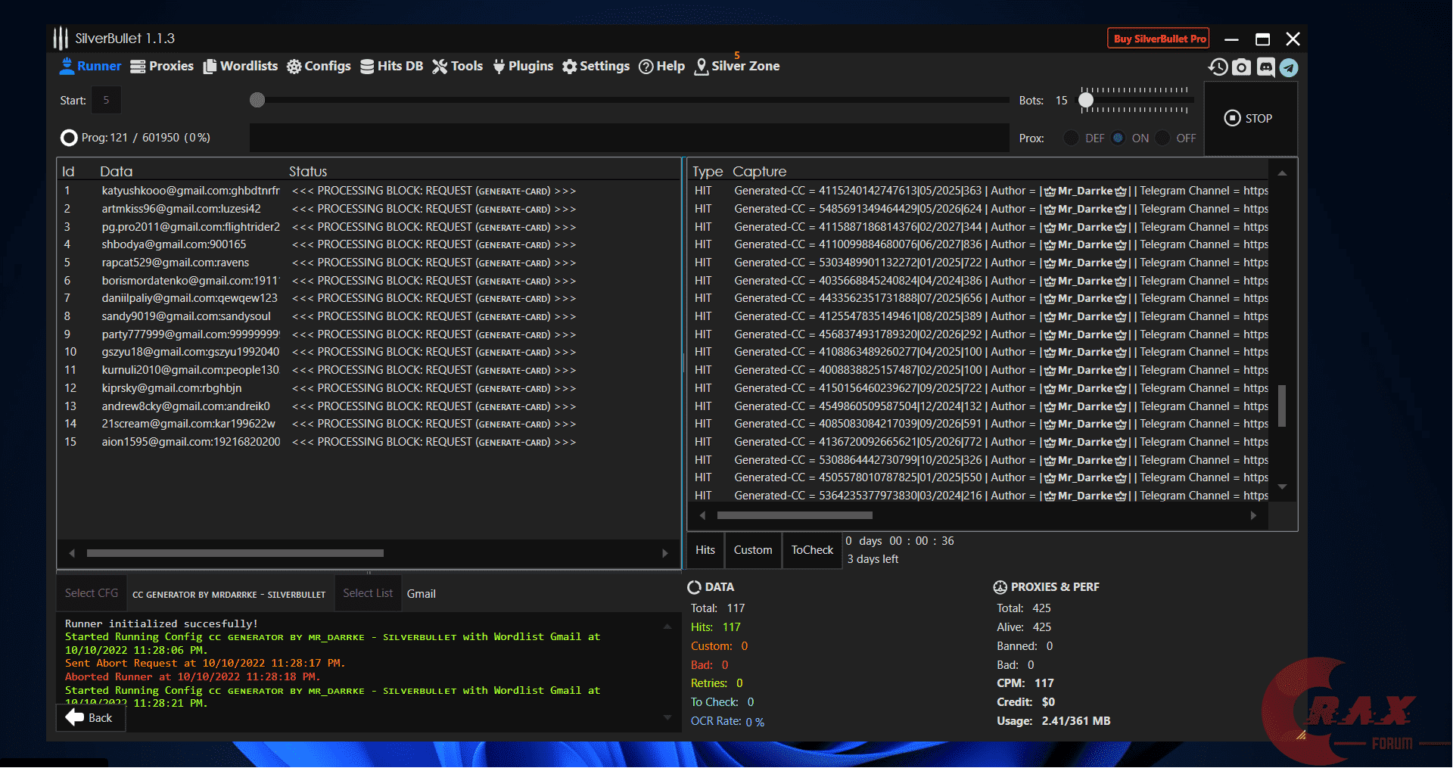Take a screenshot with the camera icon
Screen dimensions: 1453x768
point(1241,67)
